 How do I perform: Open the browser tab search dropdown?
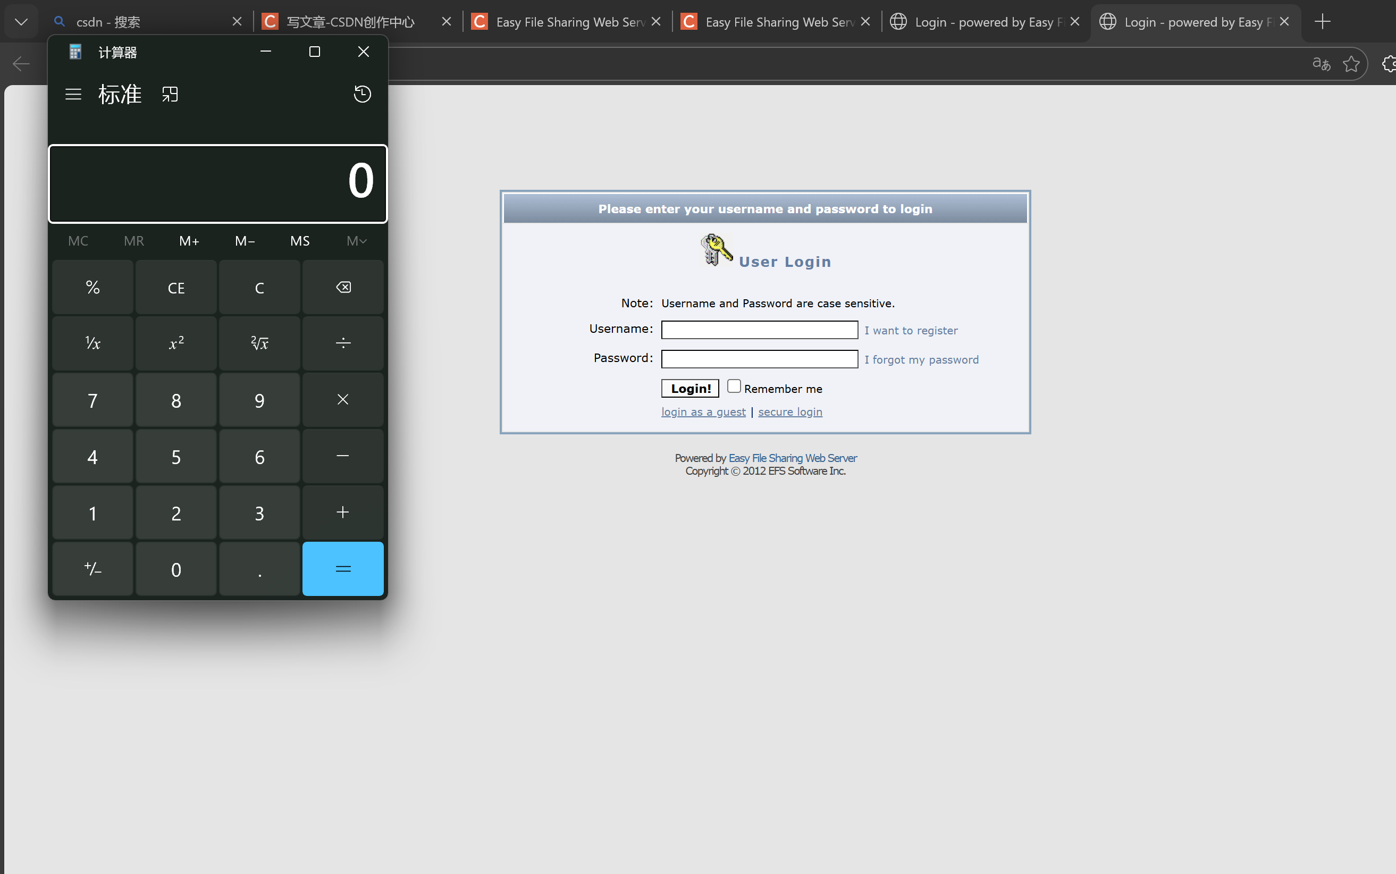tap(21, 21)
